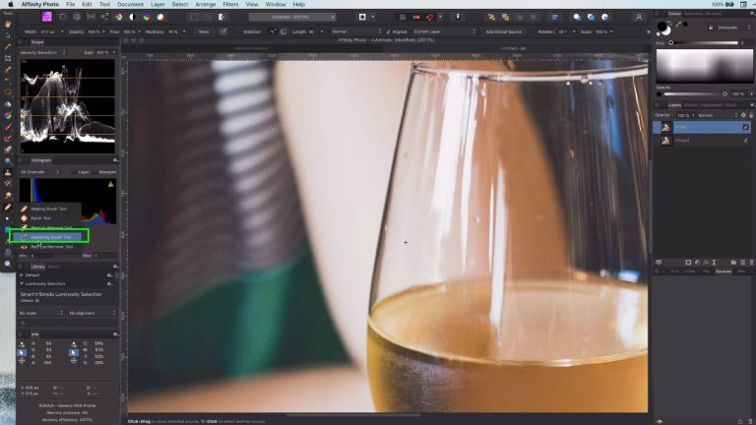Click the histogram clipping warning triangle

pyautogui.click(x=111, y=184)
